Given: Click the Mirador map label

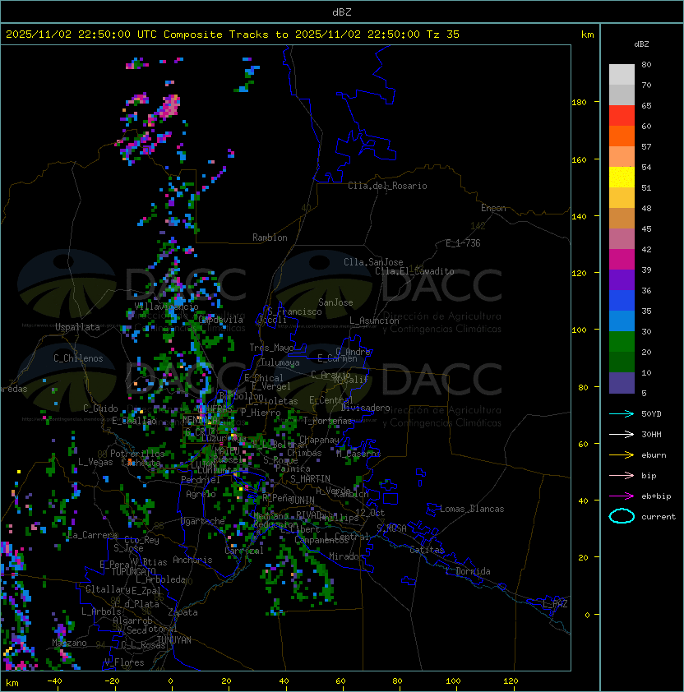Looking at the screenshot, I should coord(347,556).
